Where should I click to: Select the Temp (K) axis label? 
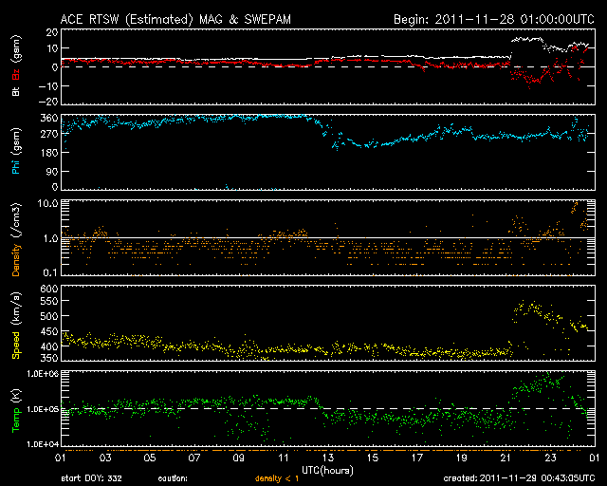pyautogui.click(x=16, y=411)
